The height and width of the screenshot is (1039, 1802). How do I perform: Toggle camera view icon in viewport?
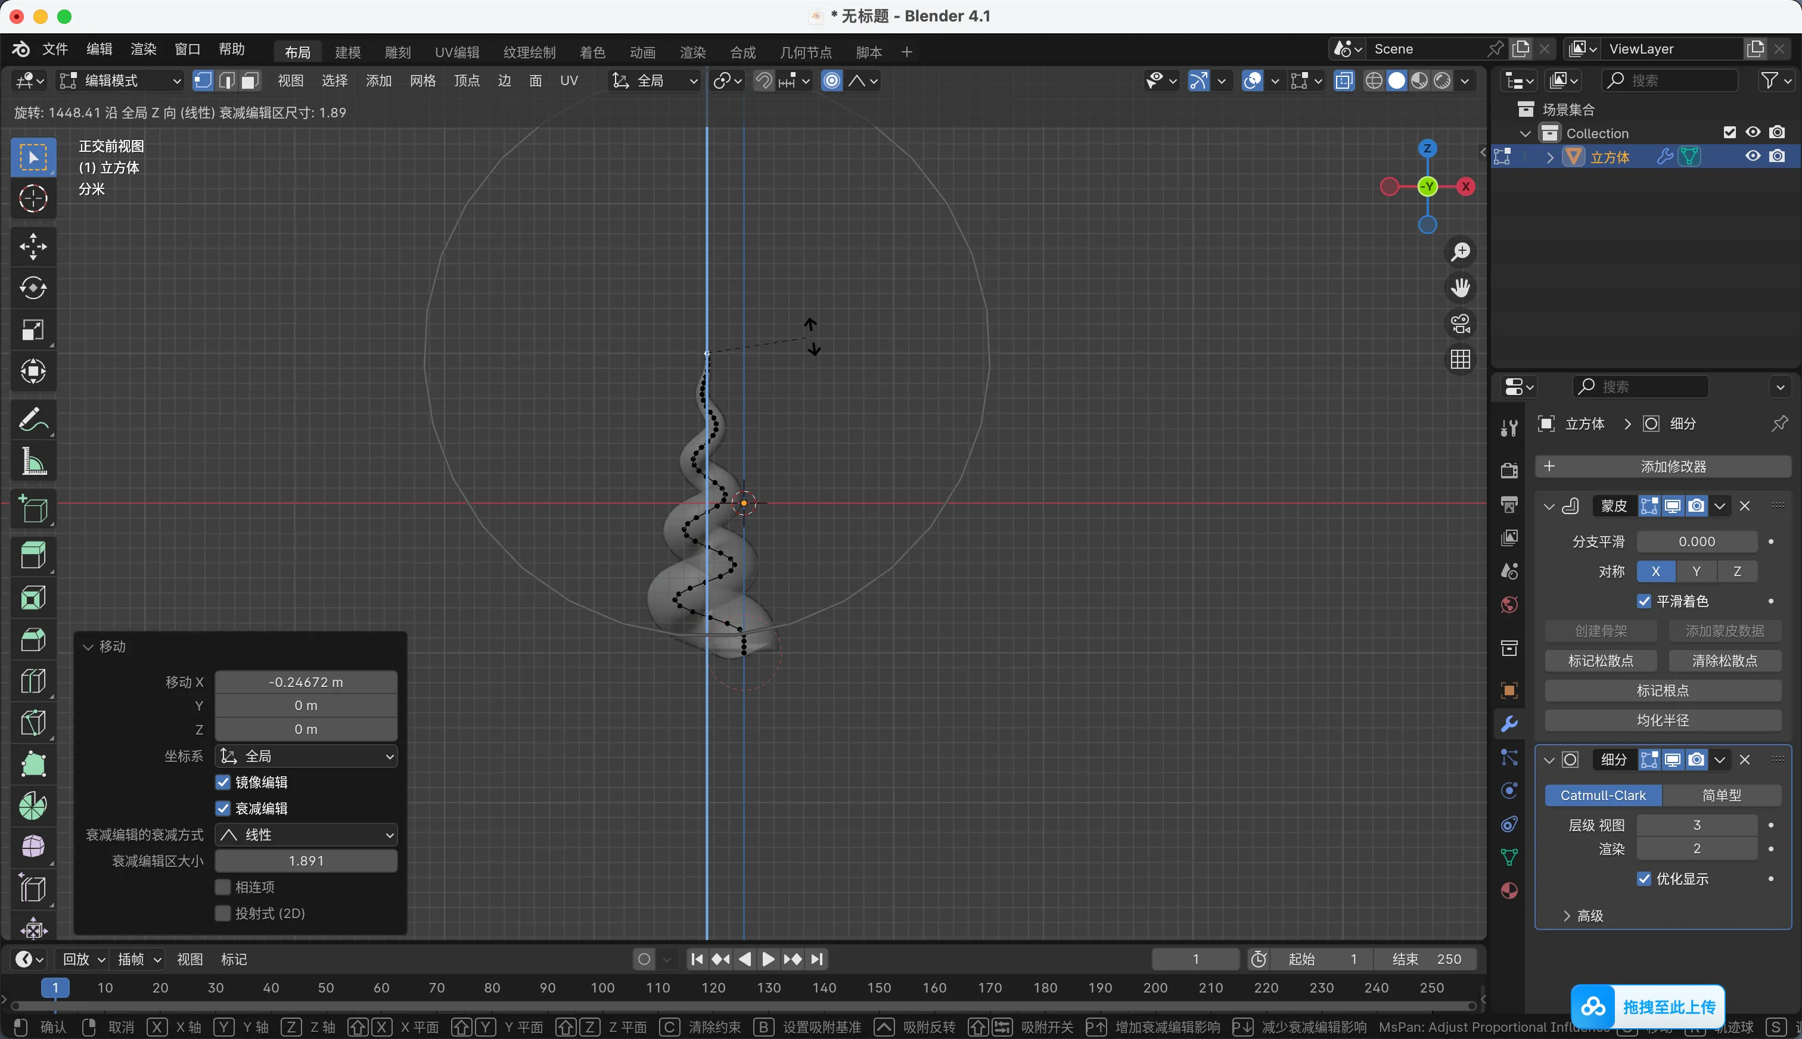[x=1460, y=324]
